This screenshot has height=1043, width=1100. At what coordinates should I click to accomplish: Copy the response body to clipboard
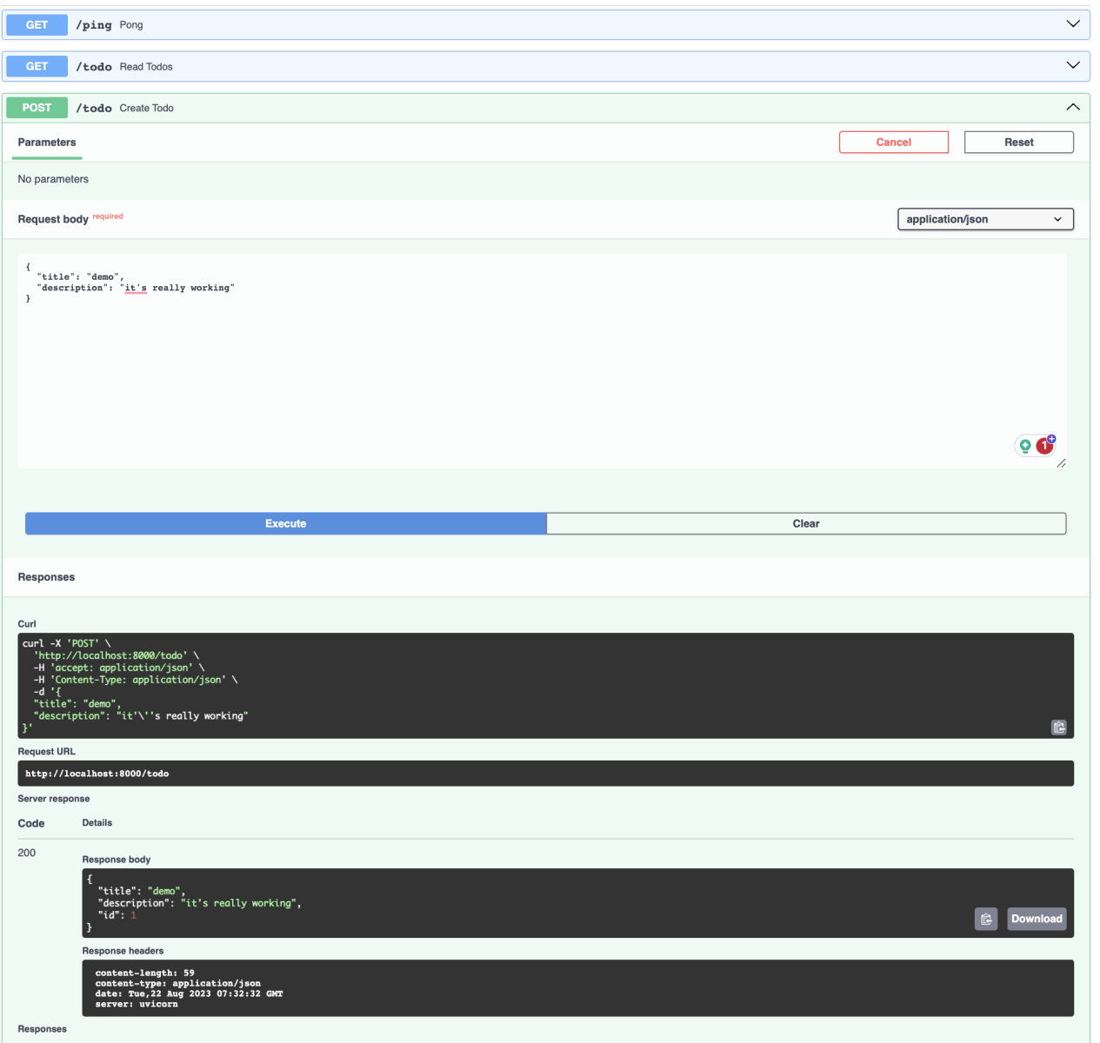[x=986, y=919]
